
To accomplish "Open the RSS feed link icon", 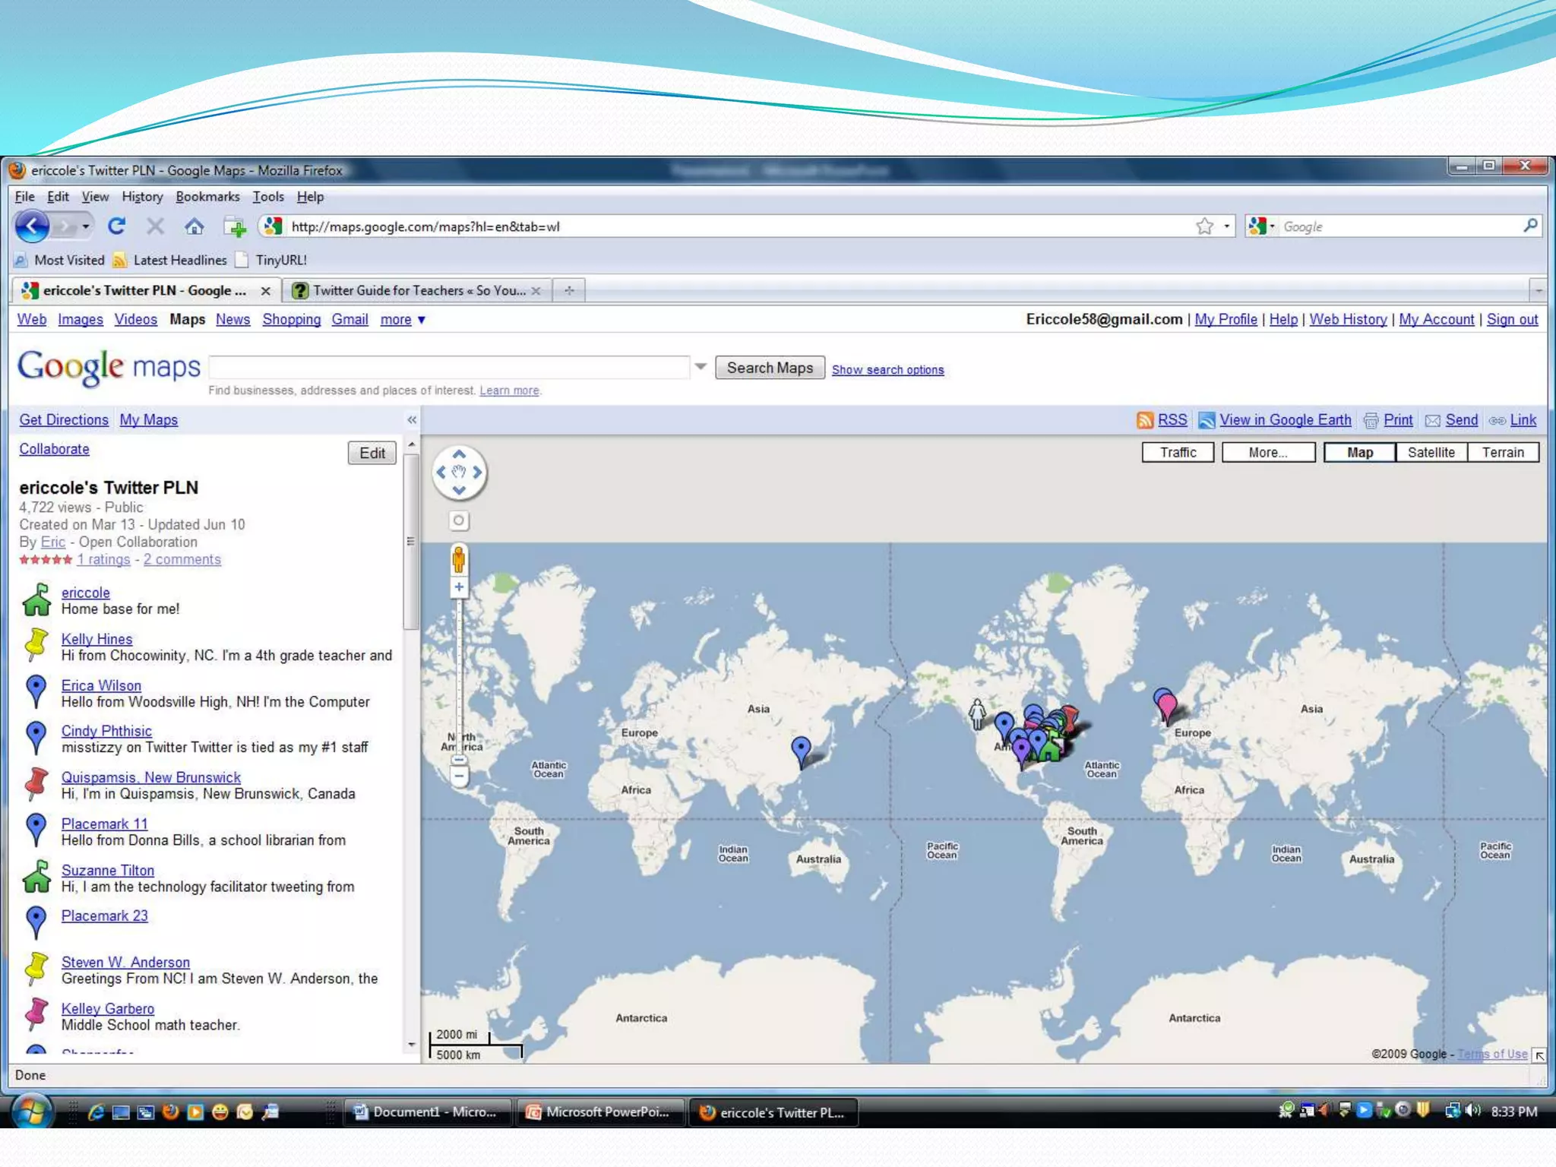I will [1145, 420].
